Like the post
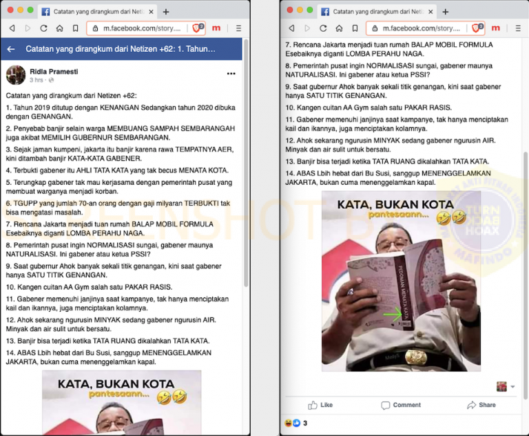This screenshot has width=529, height=436. pos(320,405)
